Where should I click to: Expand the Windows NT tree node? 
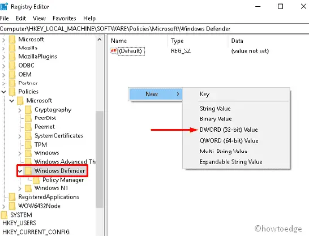tap(20, 188)
